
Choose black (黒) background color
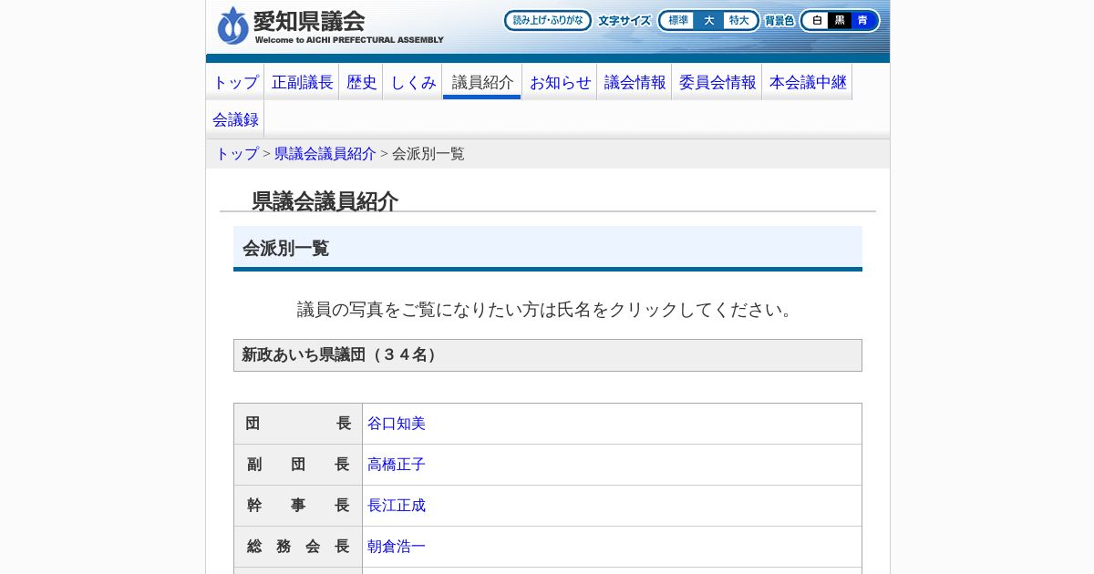pyautogui.click(x=840, y=20)
